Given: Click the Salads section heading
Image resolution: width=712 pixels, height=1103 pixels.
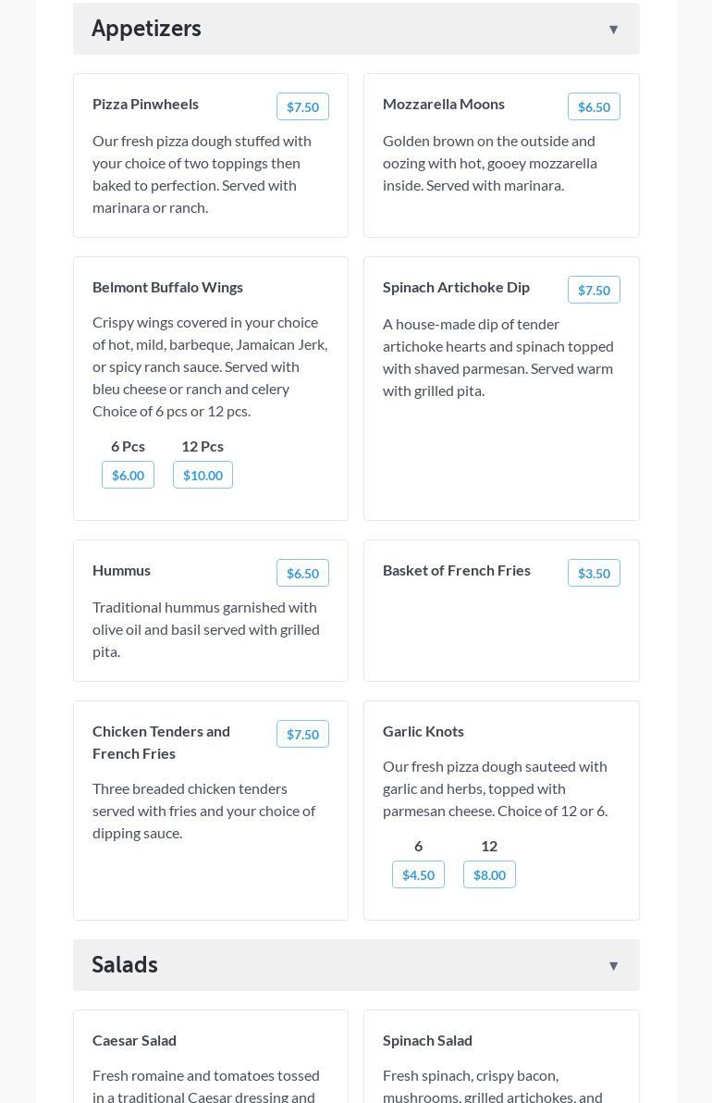Looking at the screenshot, I should [125, 965].
